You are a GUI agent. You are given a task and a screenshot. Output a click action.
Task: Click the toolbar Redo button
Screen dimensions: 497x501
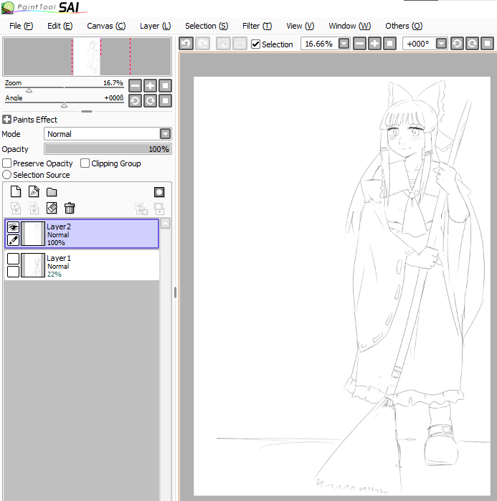pyautogui.click(x=203, y=44)
